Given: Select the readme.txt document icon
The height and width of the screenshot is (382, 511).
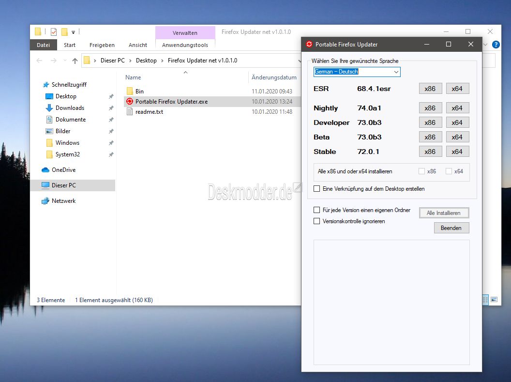Looking at the screenshot, I should pyautogui.click(x=130, y=112).
